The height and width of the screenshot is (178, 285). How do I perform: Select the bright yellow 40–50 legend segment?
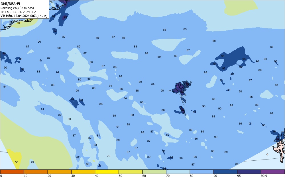(x=107, y=172)
